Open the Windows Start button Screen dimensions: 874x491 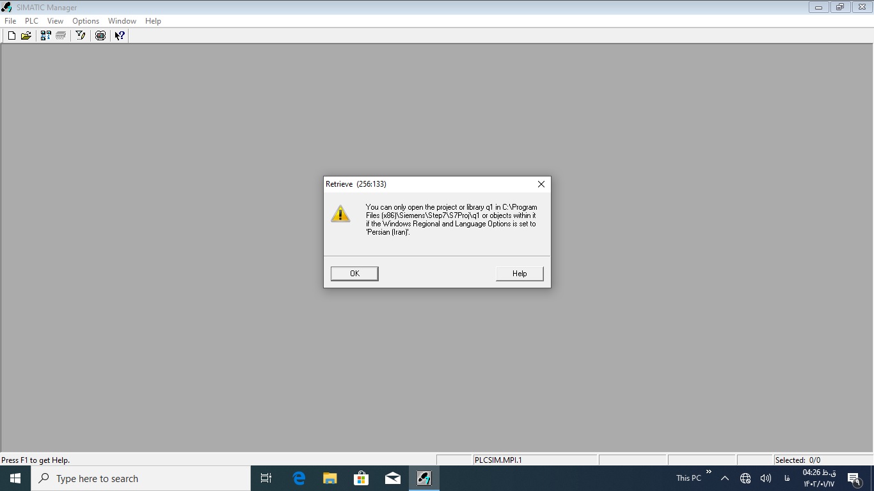tap(15, 478)
